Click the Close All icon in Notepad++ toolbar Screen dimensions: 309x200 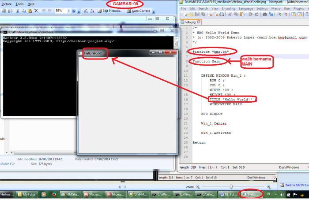(x=215, y=14)
